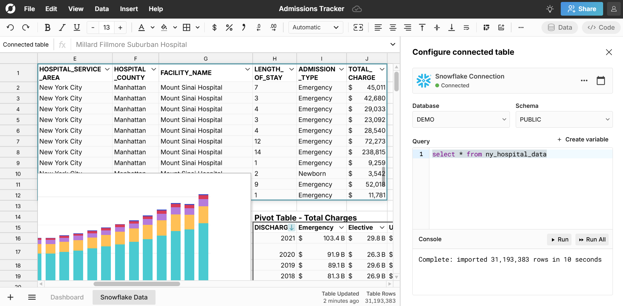The image size is (623, 306).
Task: Click the Share button
Action: [x=582, y=9]
